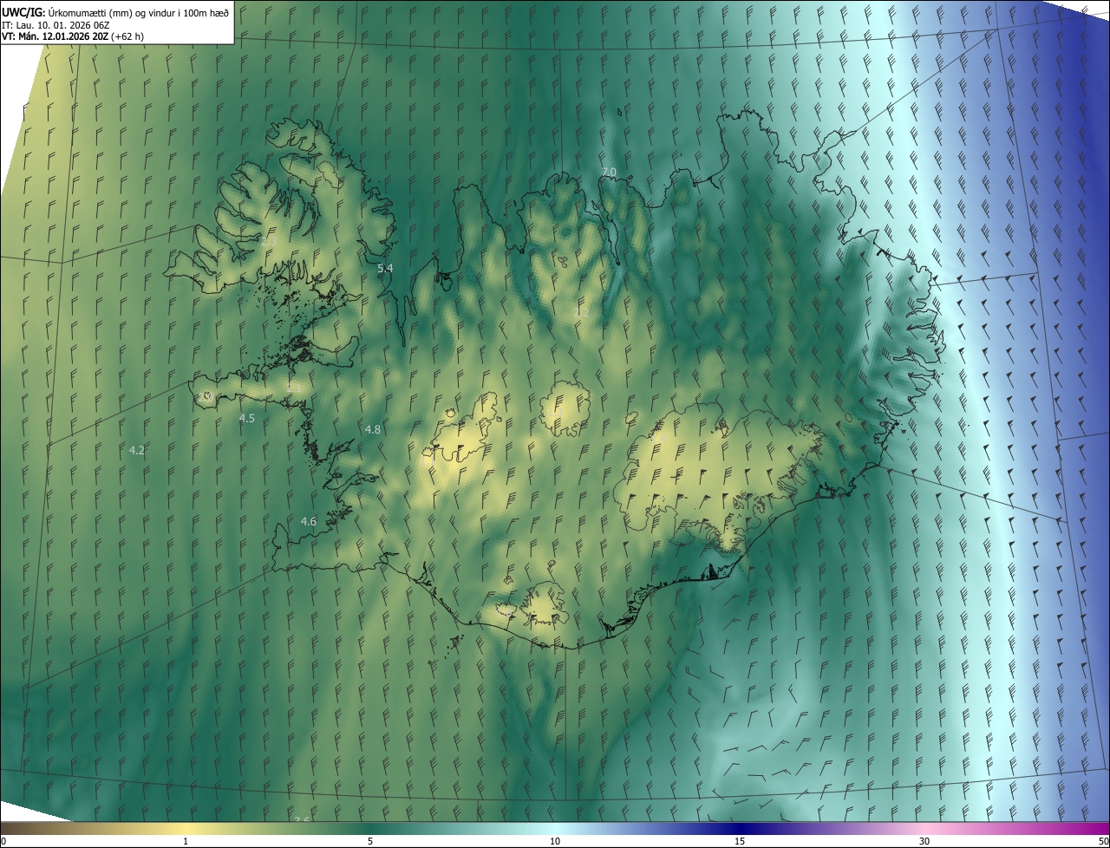Click the colorbar tick label "30"

coord(924,842)
